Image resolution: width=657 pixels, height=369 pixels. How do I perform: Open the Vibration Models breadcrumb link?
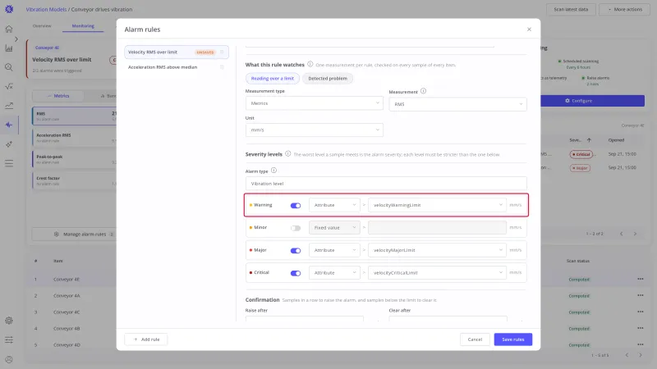click(46, 9)
